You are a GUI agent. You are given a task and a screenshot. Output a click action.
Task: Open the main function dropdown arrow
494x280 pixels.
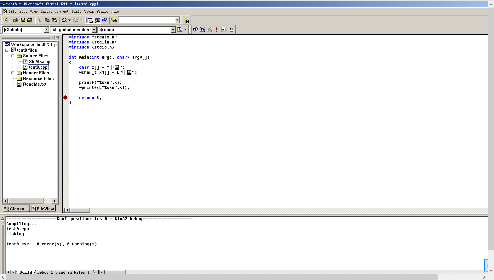(173, 30)
